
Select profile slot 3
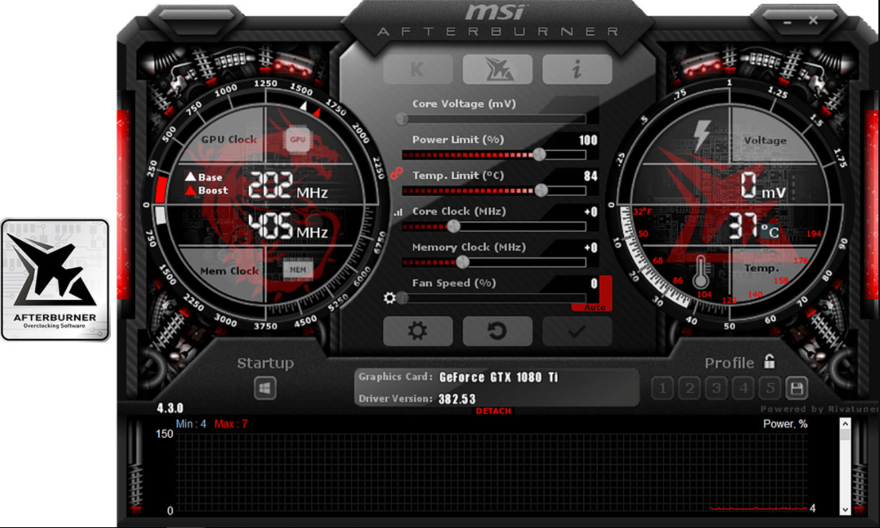[716, 388]
